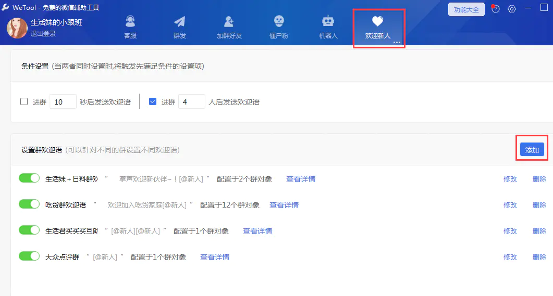Image resolution: width=553 pixels, height=296 pixels.
Task: Click the user avatar picture
Action: click(17, 28)
